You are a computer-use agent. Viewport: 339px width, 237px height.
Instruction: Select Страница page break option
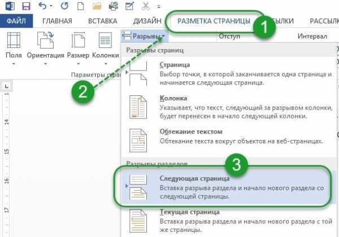point(226,73)
